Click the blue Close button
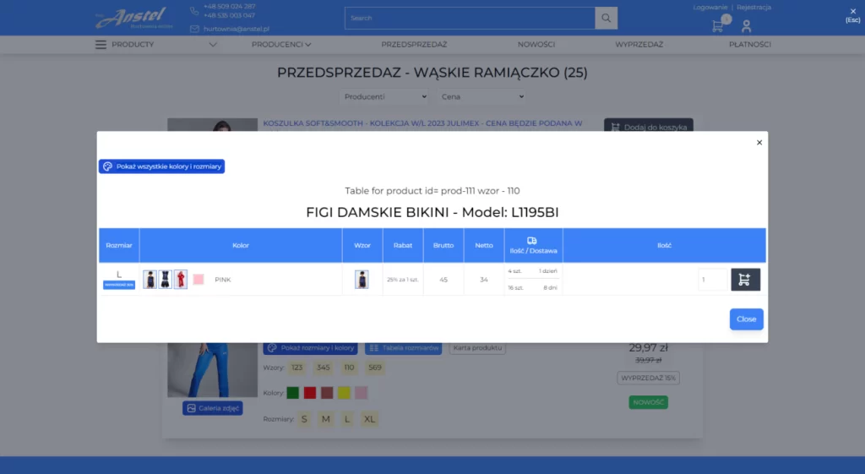Viewport: 865px width, 474px height. coord(747,319)
